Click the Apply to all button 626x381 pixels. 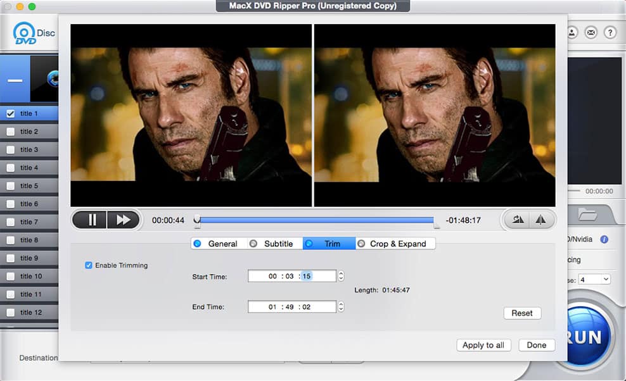pos(483,345)
